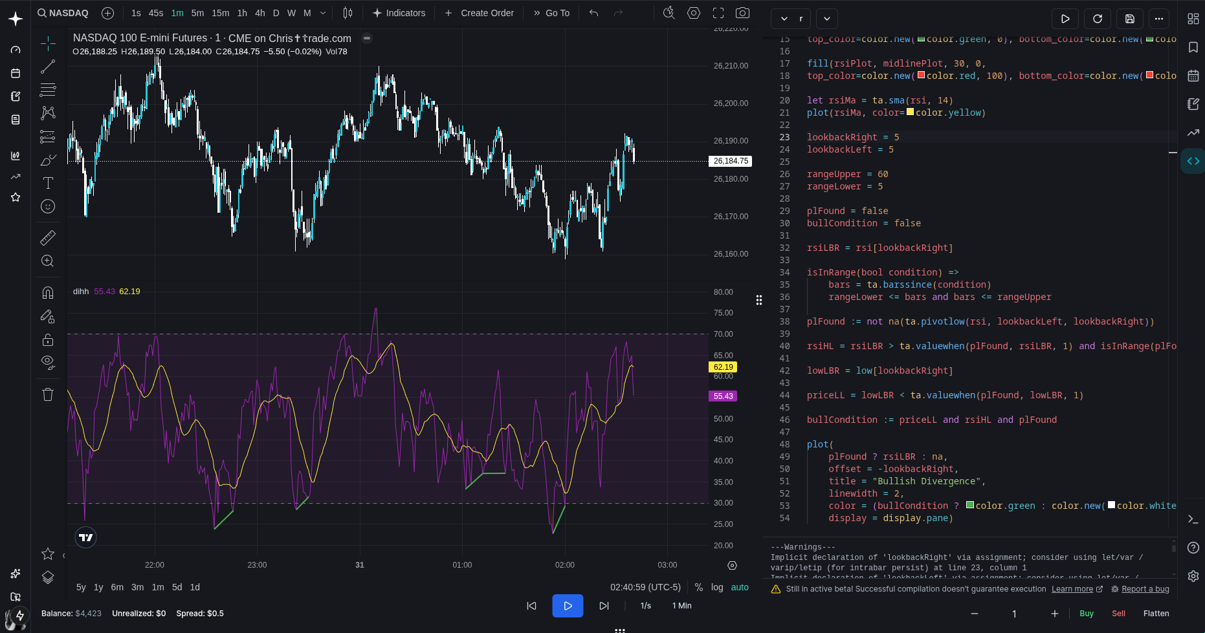Select the trend line drawing tool

(48, 67)
